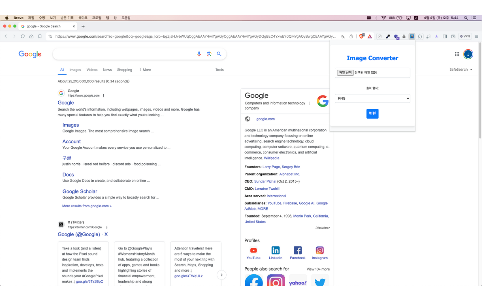Open the 북마크 menu in menu bar
Viewport: 482px width, 301px height.
(x=83, y=18)
